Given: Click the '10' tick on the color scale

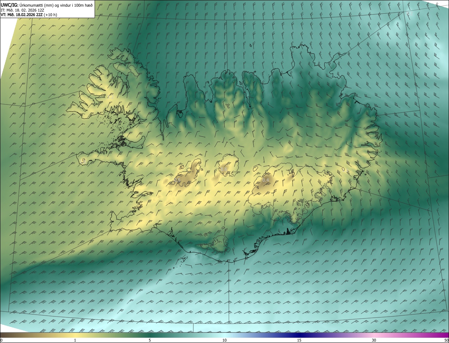Looking at the screenshot, I should pyautogui.click(x=224, y=340).
